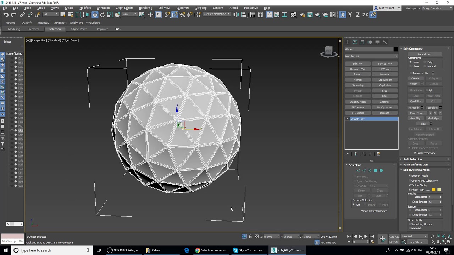The width and height of the screenshot is (454, 255).
Task: Restrict transform to the X axis
Action: pyautogui.click(x=343, y=15)
